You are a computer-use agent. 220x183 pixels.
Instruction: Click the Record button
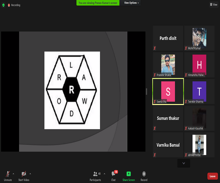tap(144, 176)
